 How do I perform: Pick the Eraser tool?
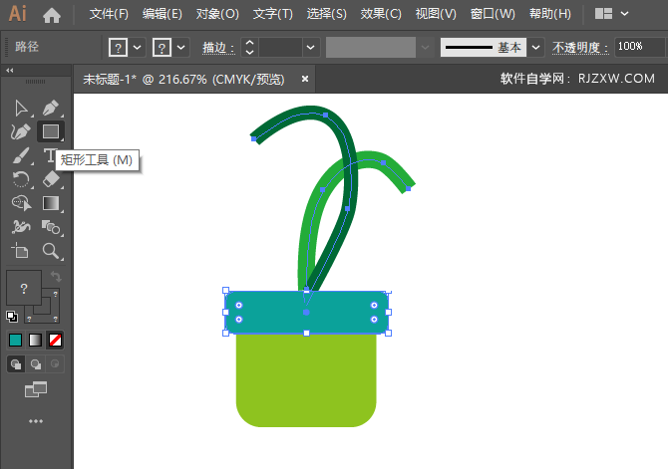51,179
